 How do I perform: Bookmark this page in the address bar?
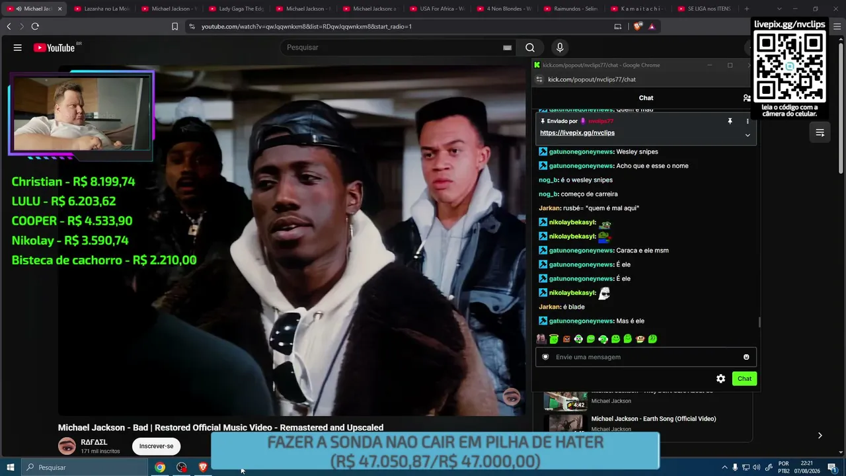click(174, 26)
